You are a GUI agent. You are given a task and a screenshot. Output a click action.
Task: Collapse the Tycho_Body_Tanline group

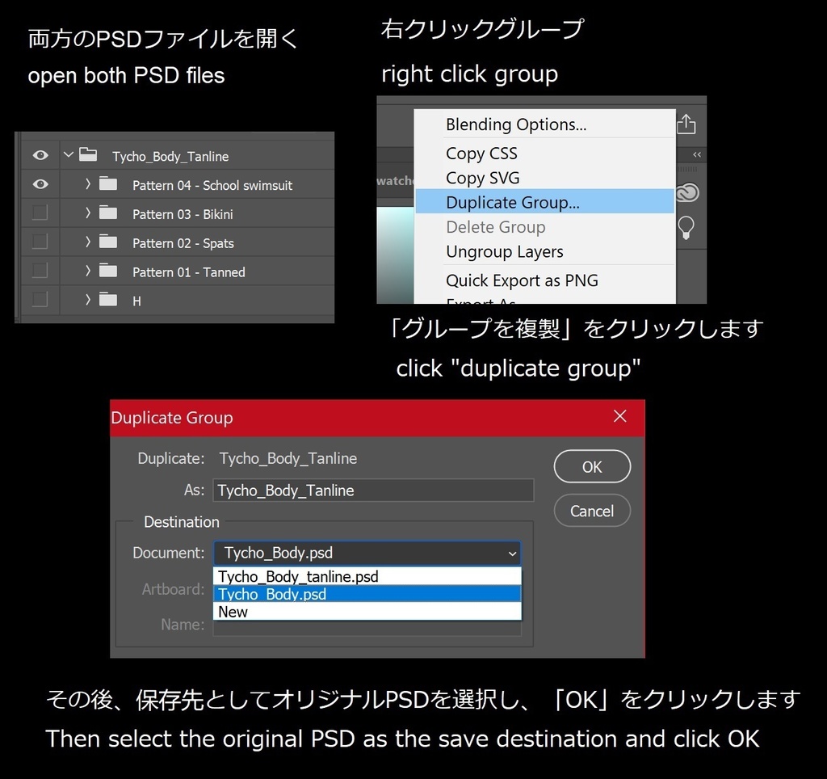[68, 154]
